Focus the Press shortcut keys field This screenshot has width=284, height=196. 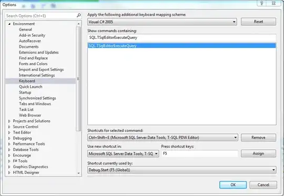[200, 153]
